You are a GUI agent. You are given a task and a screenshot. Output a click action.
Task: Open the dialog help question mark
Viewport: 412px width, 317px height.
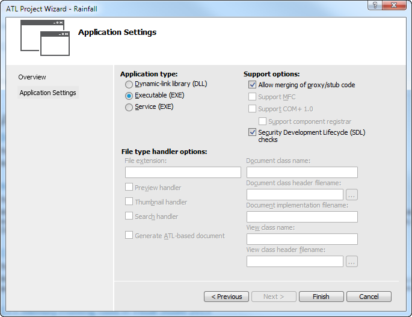[x=375, y=5]
